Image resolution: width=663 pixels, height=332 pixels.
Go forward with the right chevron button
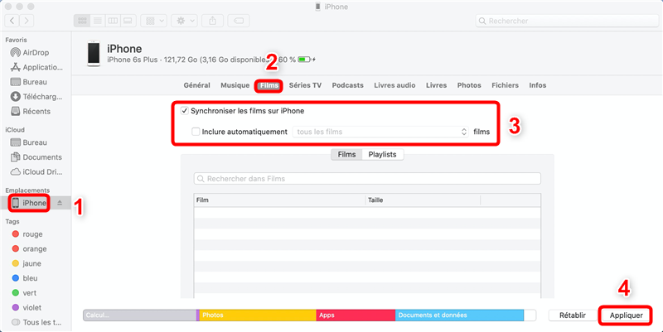27,21
